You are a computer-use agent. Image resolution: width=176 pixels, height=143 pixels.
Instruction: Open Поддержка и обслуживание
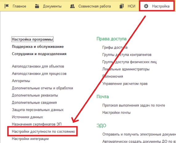coord(38,47)
